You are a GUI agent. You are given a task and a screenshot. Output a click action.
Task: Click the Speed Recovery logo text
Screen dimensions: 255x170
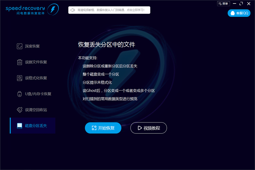coord(25,8)
